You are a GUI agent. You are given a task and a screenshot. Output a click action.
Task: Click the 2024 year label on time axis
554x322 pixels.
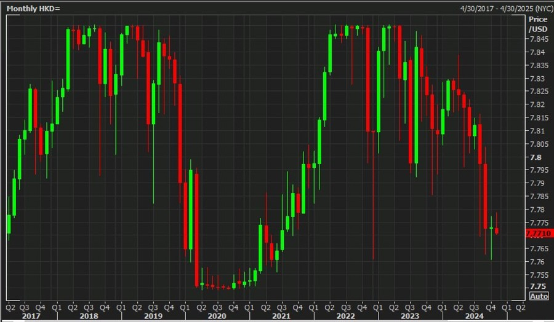[474, 316]
